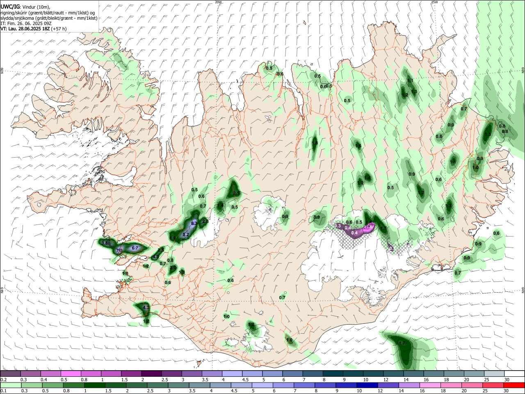525x394 pixels.
Task: Select light pink rain-scale swatch labeled 16
Action: 430,385
